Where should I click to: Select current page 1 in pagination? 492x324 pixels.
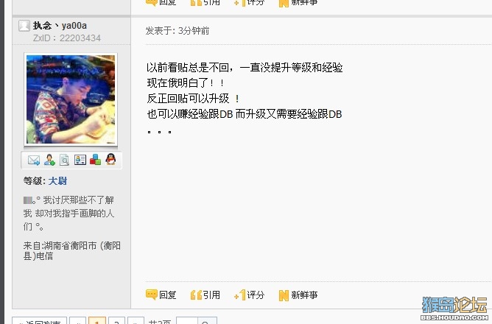click(97, 321)
